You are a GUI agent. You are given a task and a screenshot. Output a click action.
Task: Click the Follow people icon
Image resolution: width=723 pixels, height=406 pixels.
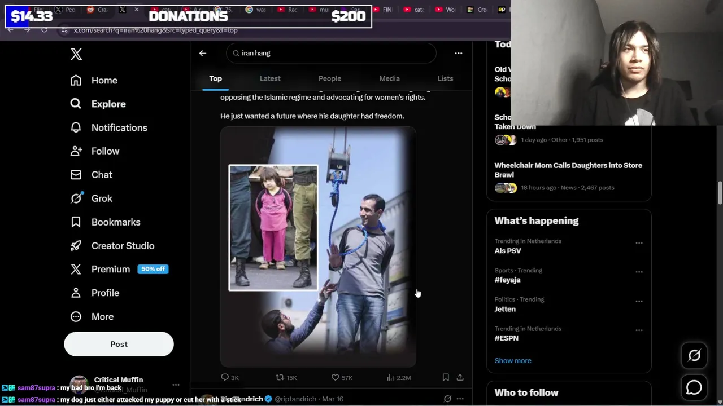[x=76, y=151]
